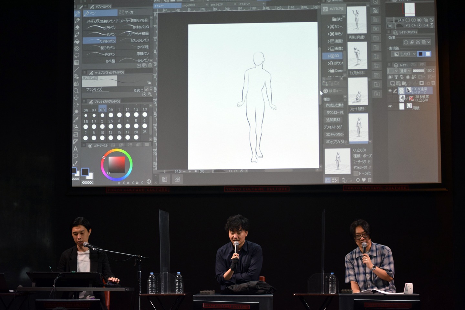Click the ASSETSで素材 search button
The image size is (465, 310).
334,9
